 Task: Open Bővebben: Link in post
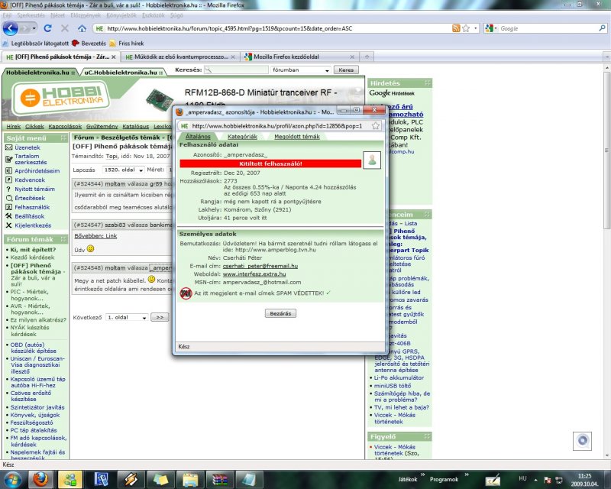pos(95,236)
